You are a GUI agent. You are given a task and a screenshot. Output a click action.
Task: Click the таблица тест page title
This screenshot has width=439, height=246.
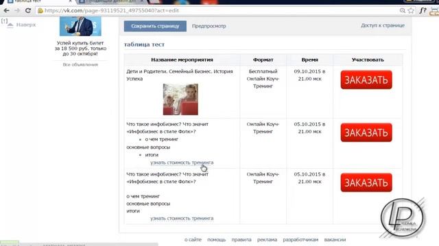click(144, 44)
